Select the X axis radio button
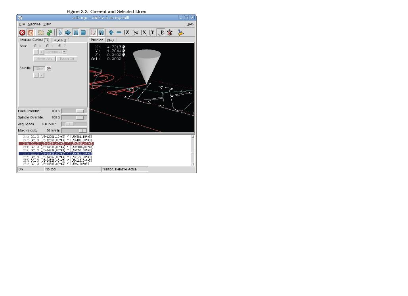This screenshot has height=296, width=408. (x=35, y=46)
